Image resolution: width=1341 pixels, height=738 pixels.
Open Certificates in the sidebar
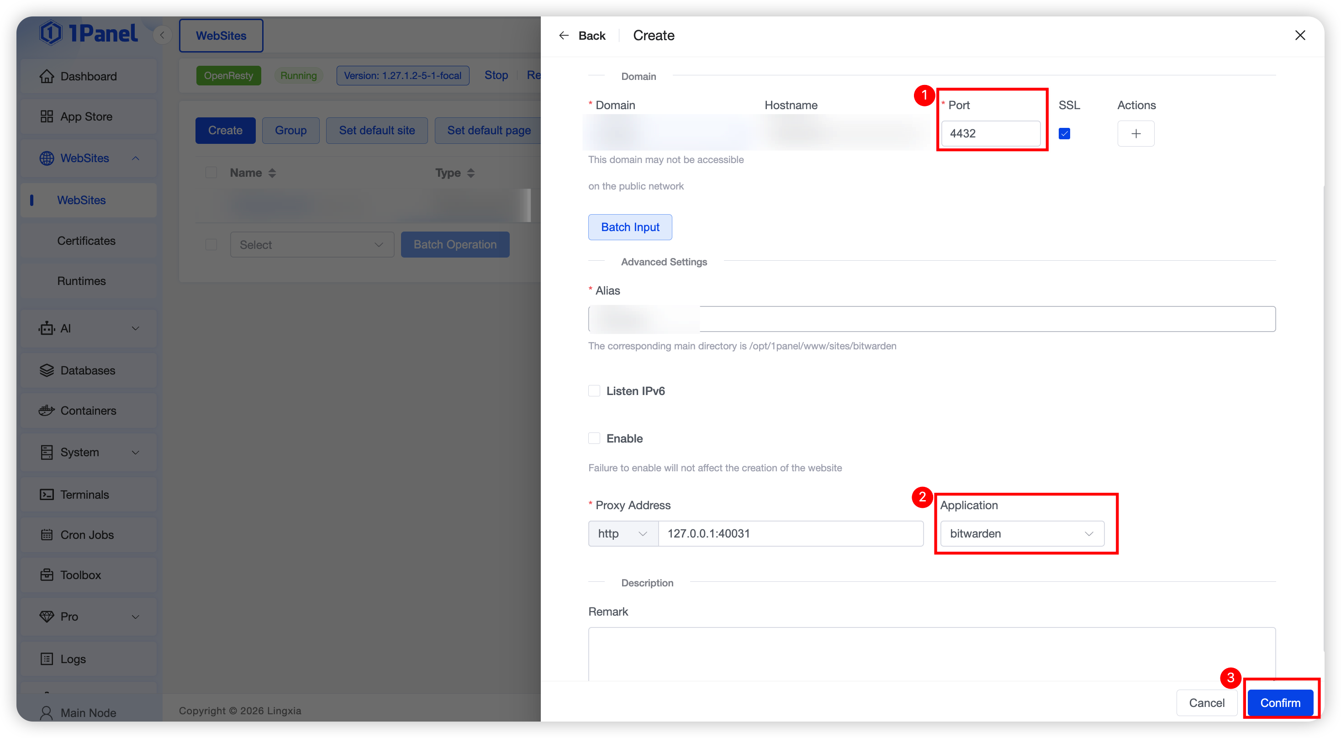(x=86, y=241)
